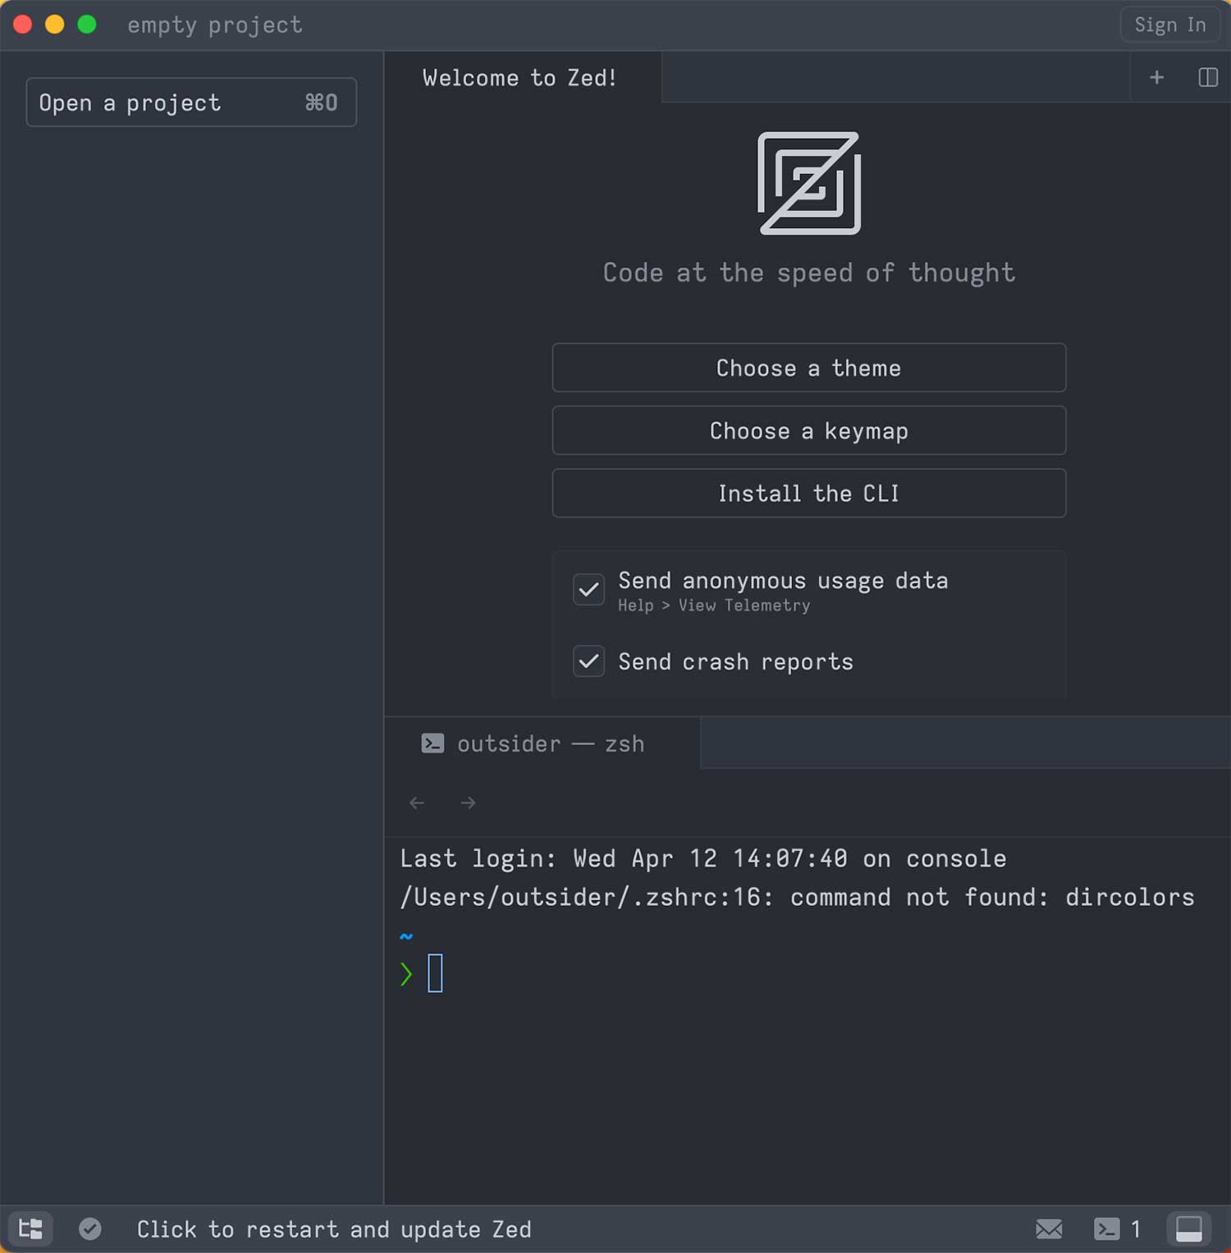Image resolution: width=1231 pixels, height=1253 pixels.
Task: Click the dircolors command not found line
Action: point(797,897)
